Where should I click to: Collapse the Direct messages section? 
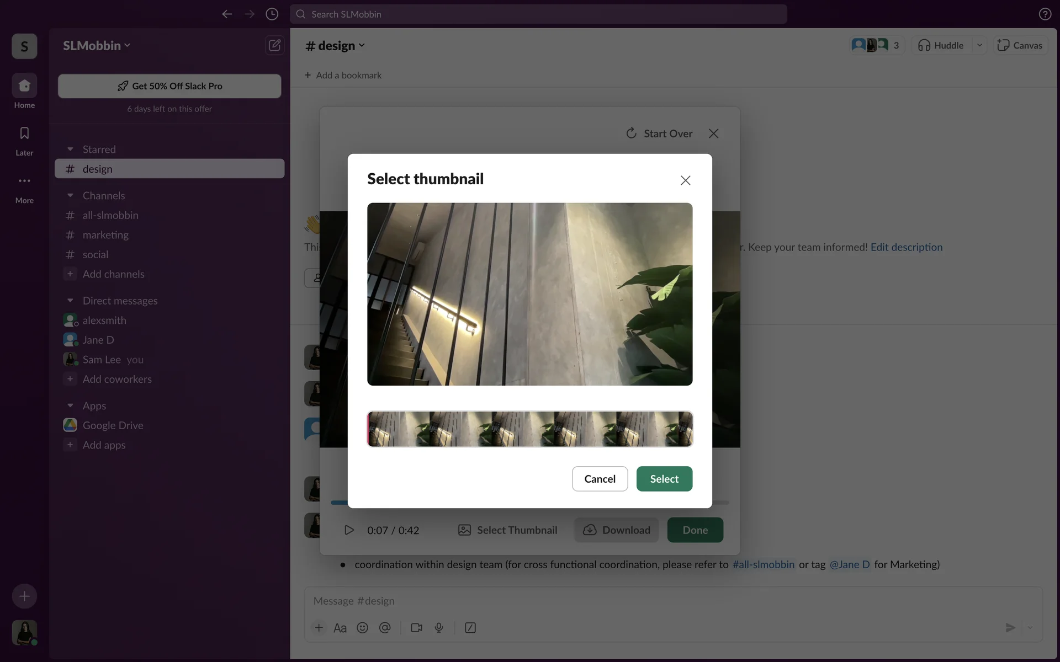(x=70, y=301)
